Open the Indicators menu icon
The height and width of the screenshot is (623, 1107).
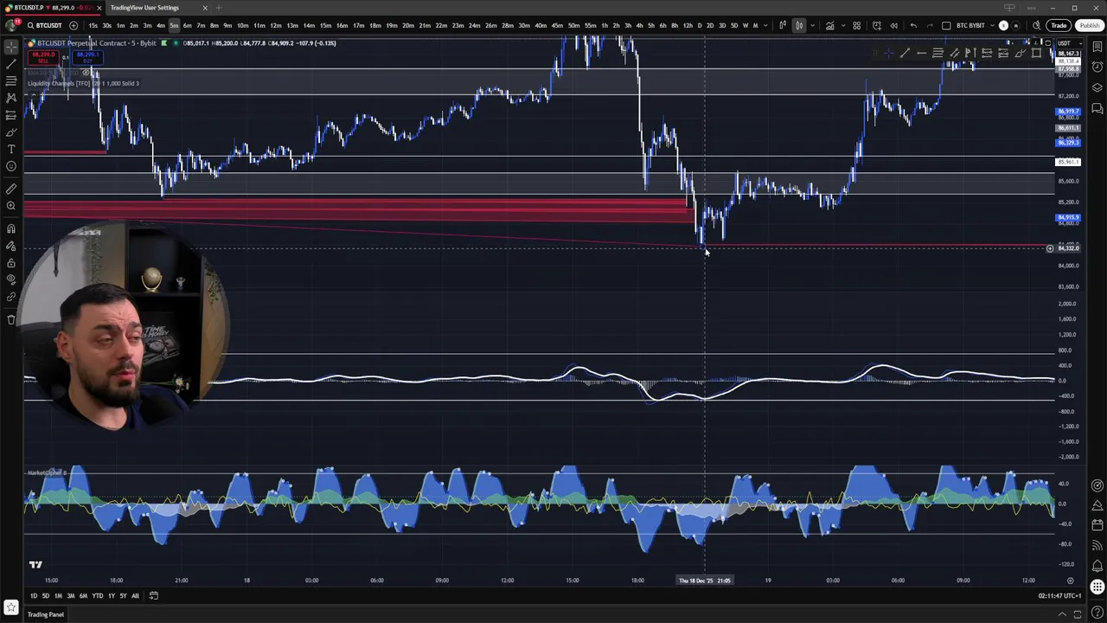click(x=829, y=25)
